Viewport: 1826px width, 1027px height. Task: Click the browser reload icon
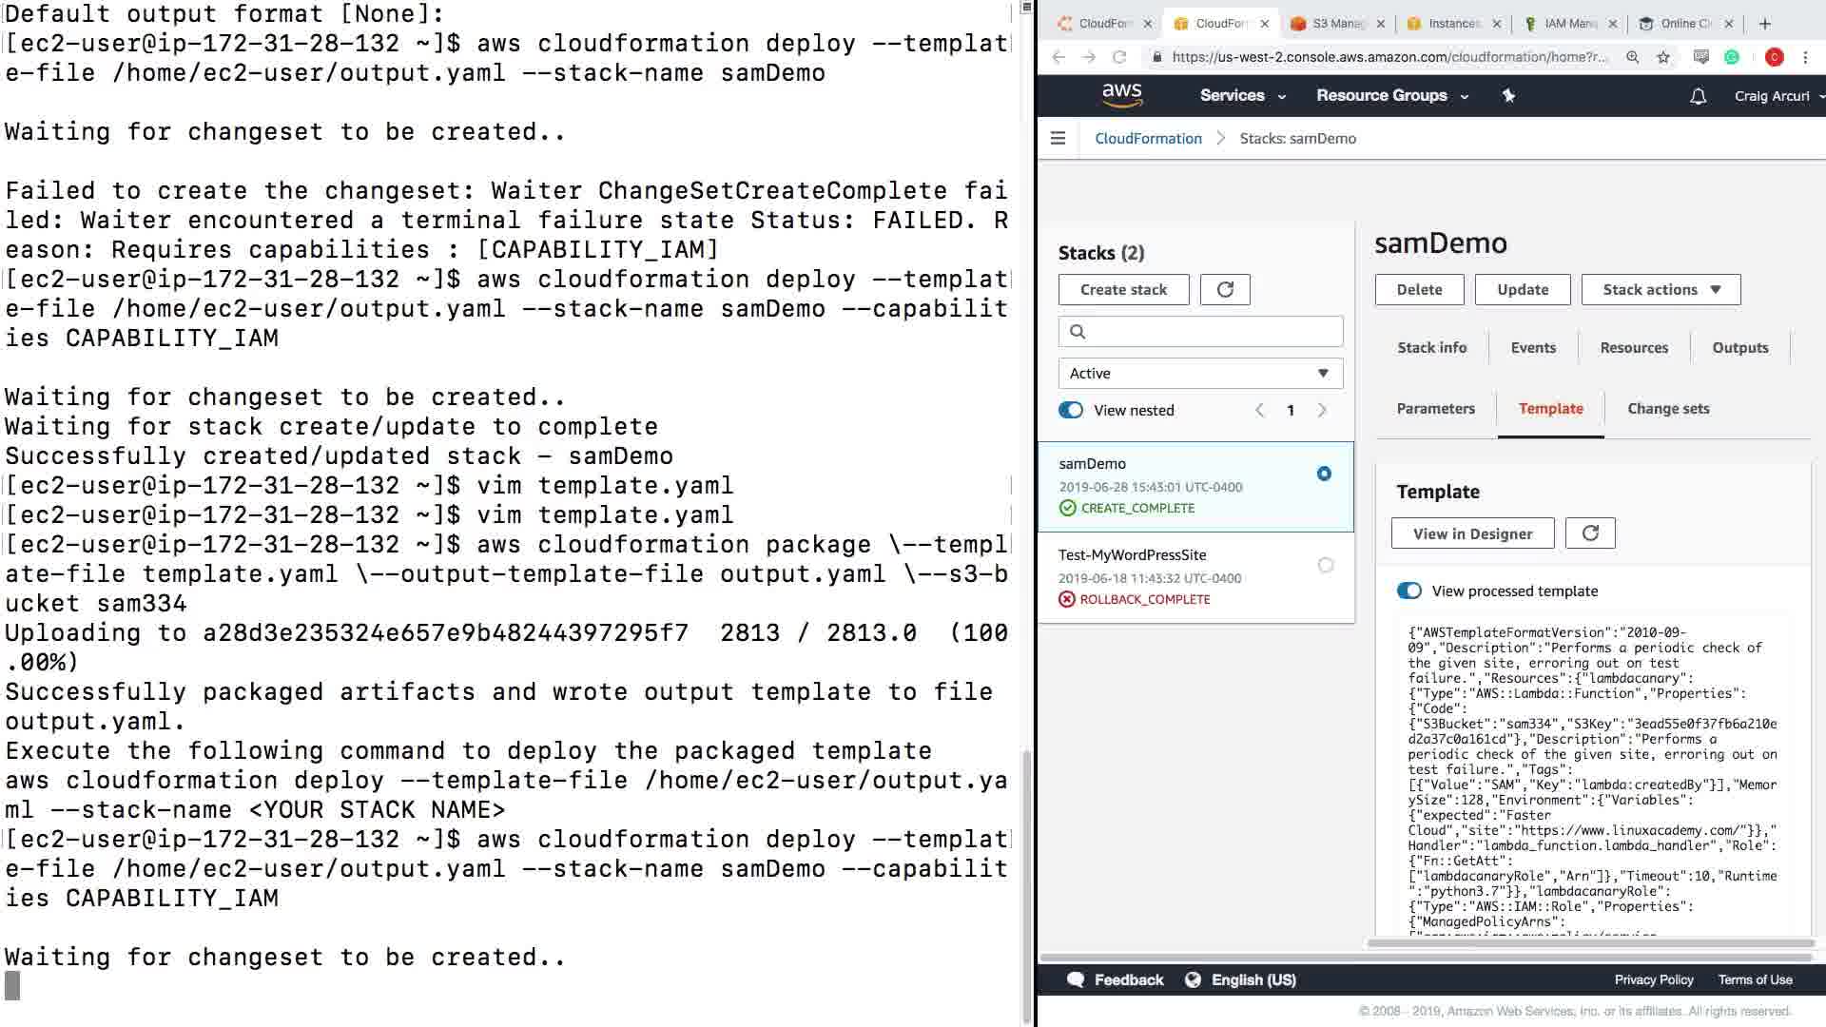coord(1119,57)
